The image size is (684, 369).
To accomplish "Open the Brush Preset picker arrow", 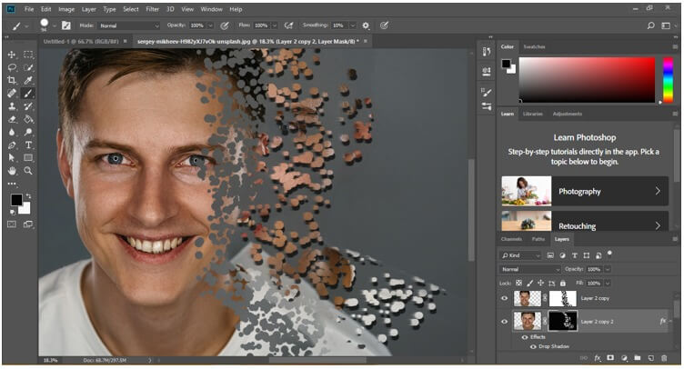I will point(54,25).
